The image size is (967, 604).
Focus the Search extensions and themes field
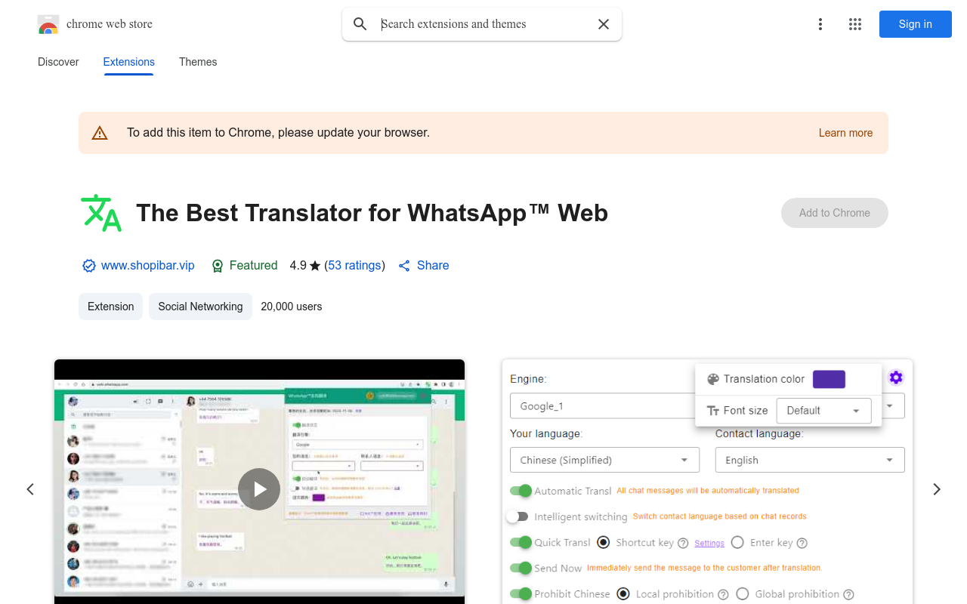point(483,24)
